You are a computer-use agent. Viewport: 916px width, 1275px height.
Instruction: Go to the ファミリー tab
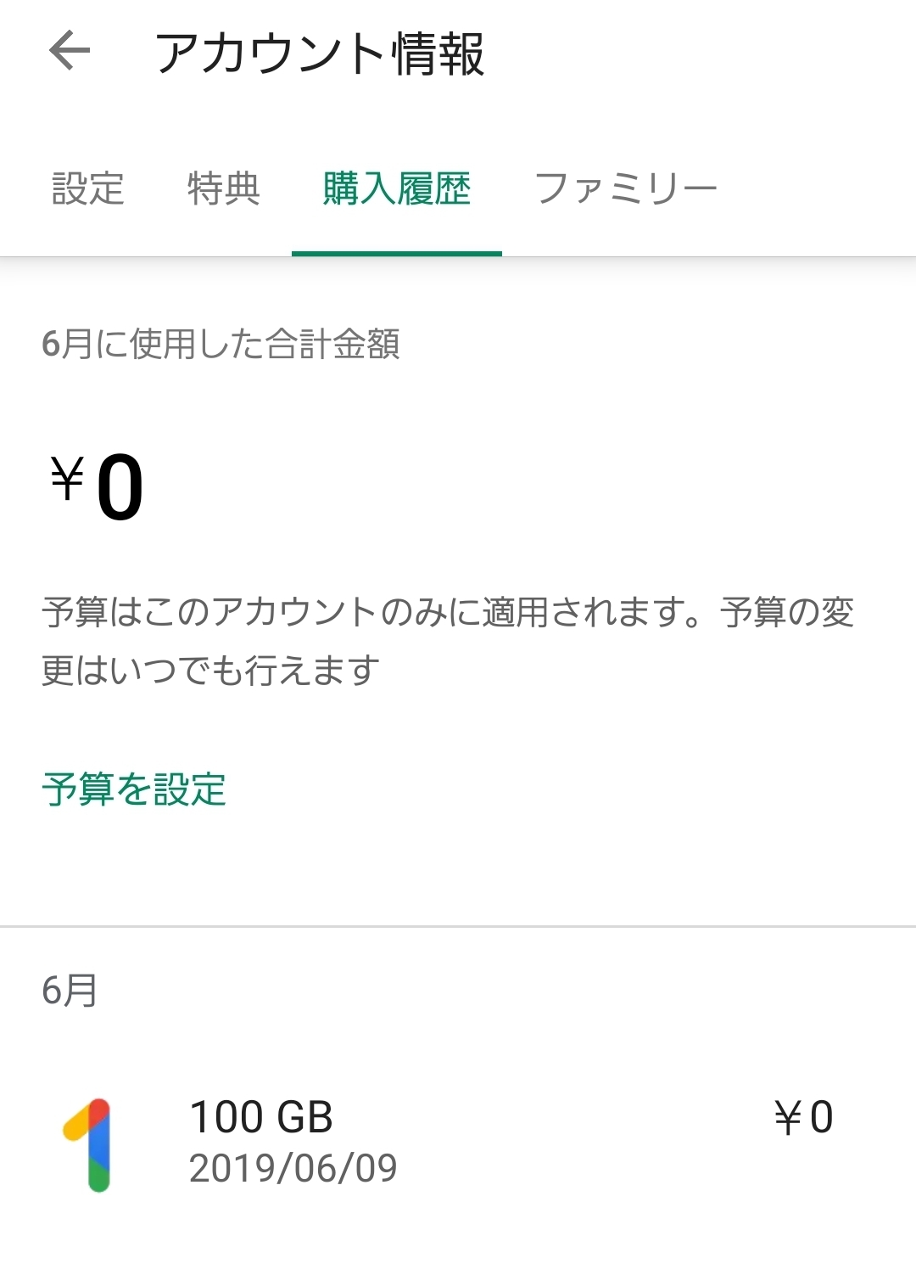coord(626,188)
